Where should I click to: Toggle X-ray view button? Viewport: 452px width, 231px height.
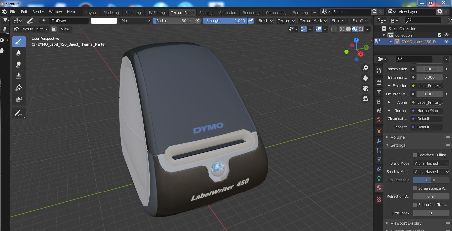pyautogui.click(x=334, y=29)
